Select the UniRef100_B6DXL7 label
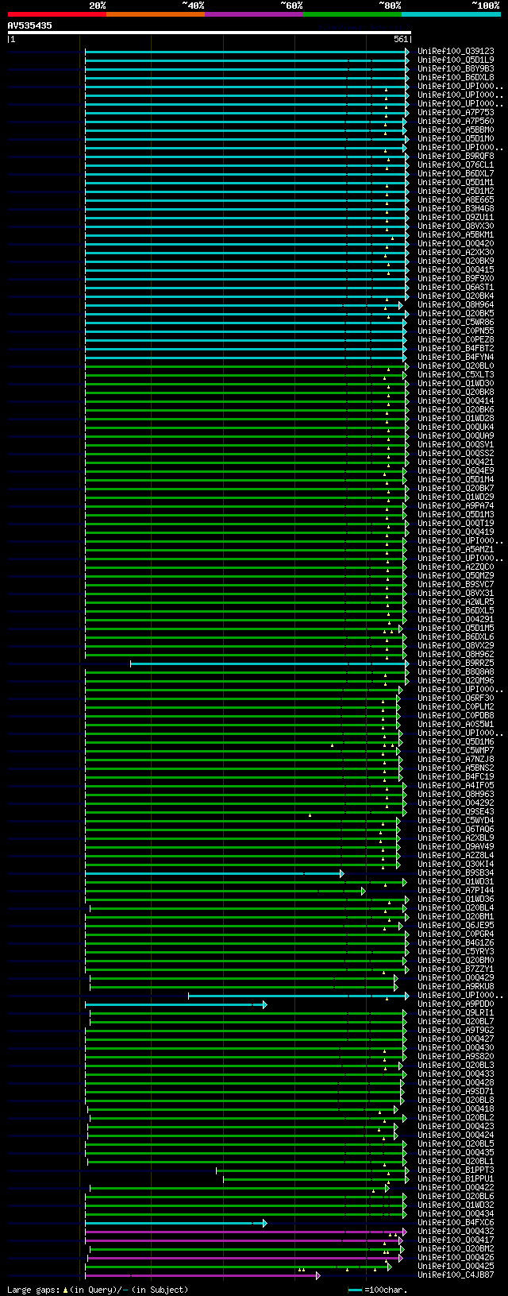The image size is (508, 1296). point(456,174)
